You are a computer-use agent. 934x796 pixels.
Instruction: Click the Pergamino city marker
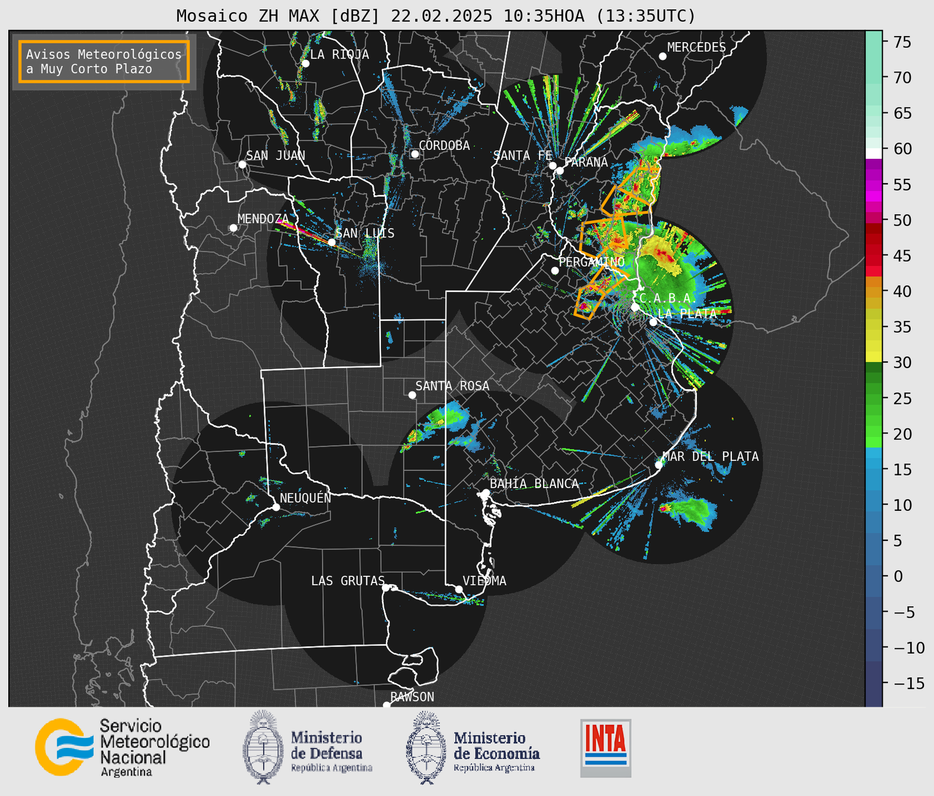pos(555,271)
